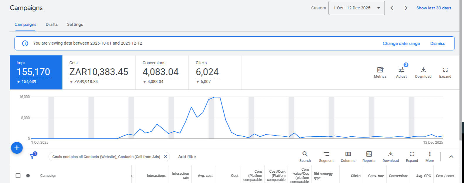Expand the chart to full screen
The width and height of the screenshot is (464, 183).
445,70
